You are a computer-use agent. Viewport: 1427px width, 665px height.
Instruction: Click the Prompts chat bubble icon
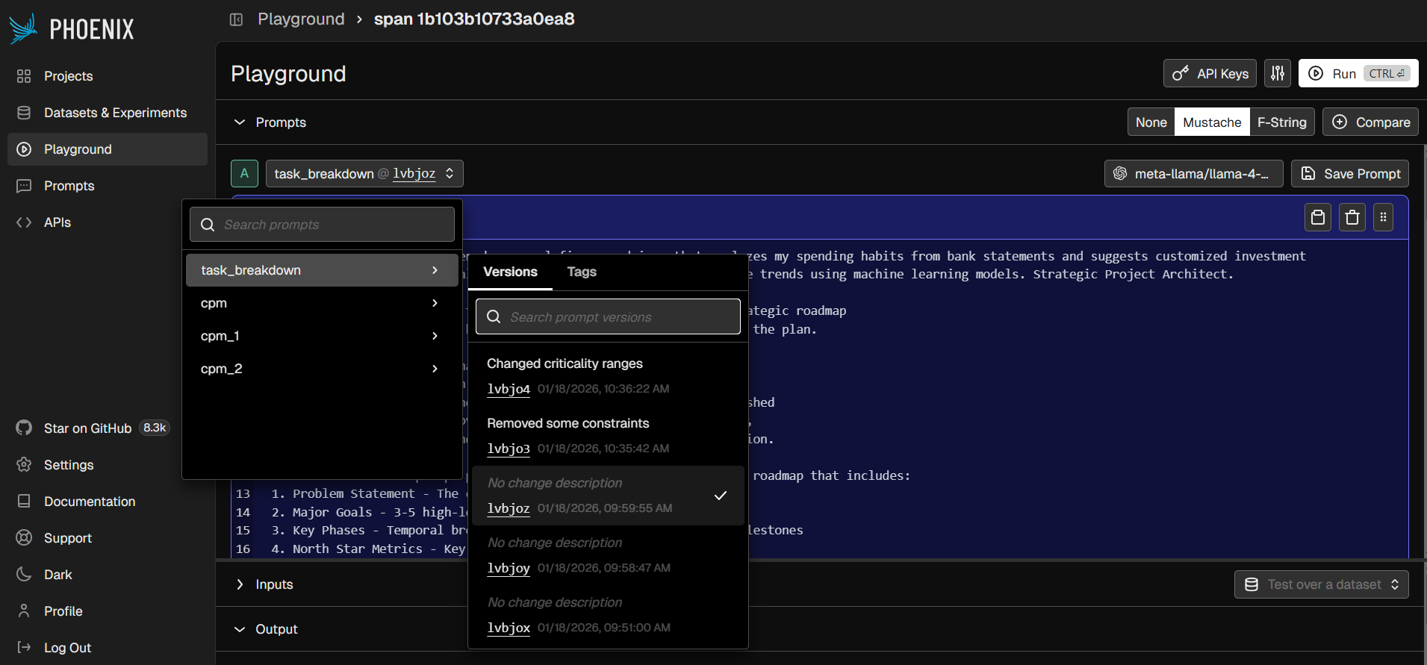coord(24,186)
